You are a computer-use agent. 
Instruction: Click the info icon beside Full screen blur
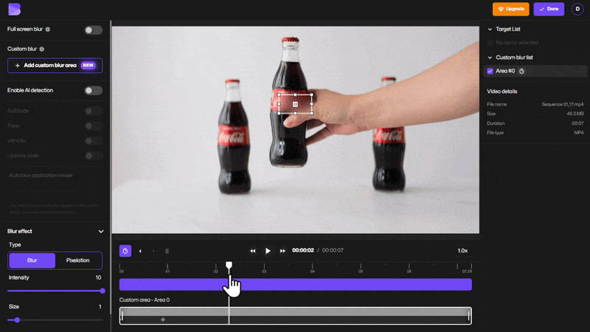tap(48, 30)
